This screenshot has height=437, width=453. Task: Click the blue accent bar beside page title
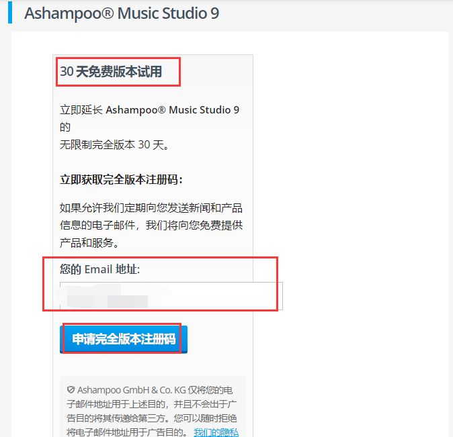pos(10,12)
